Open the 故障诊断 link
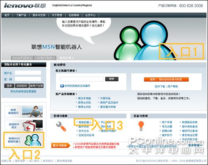 coord(167,131)
